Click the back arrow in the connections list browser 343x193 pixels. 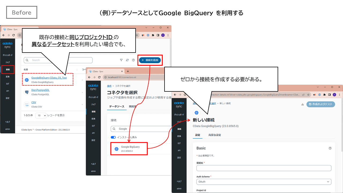3,35
